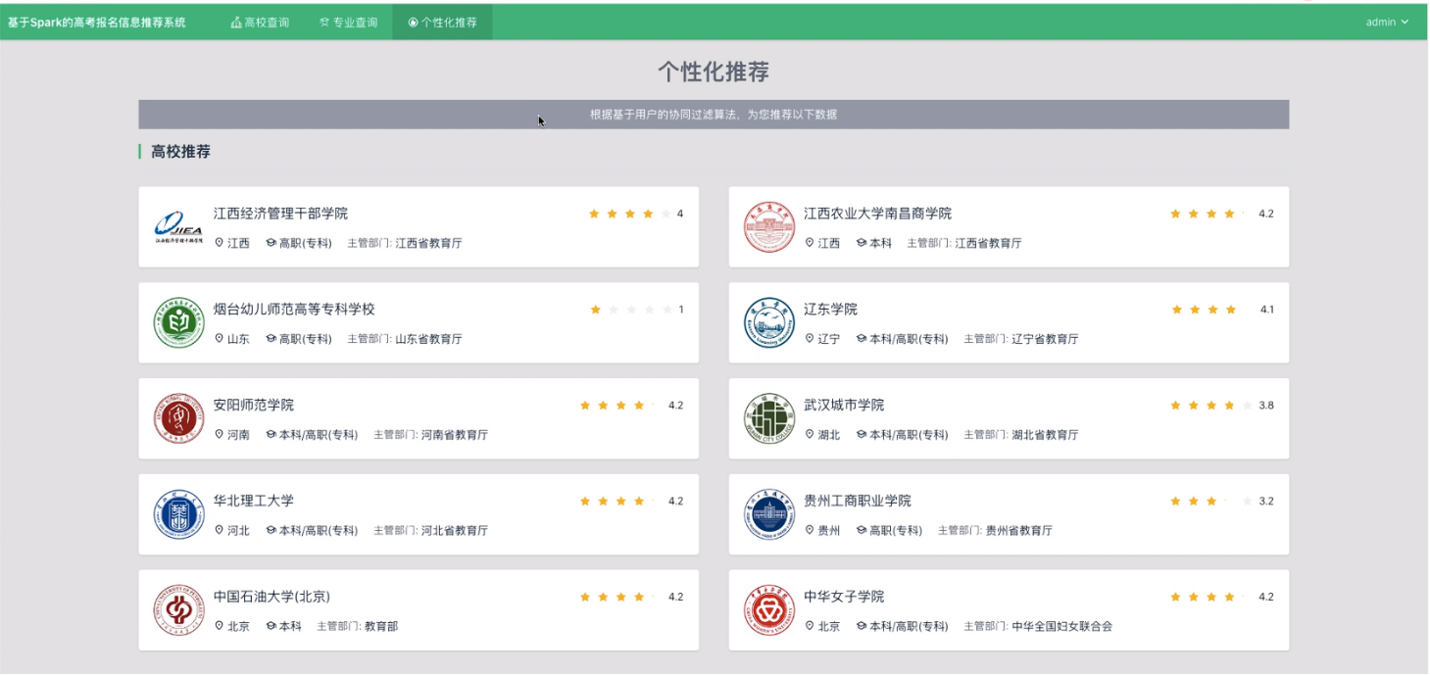Click the 江西农业大学南昌商学院 logo
Screen dimensions: 1430x675
769,226
